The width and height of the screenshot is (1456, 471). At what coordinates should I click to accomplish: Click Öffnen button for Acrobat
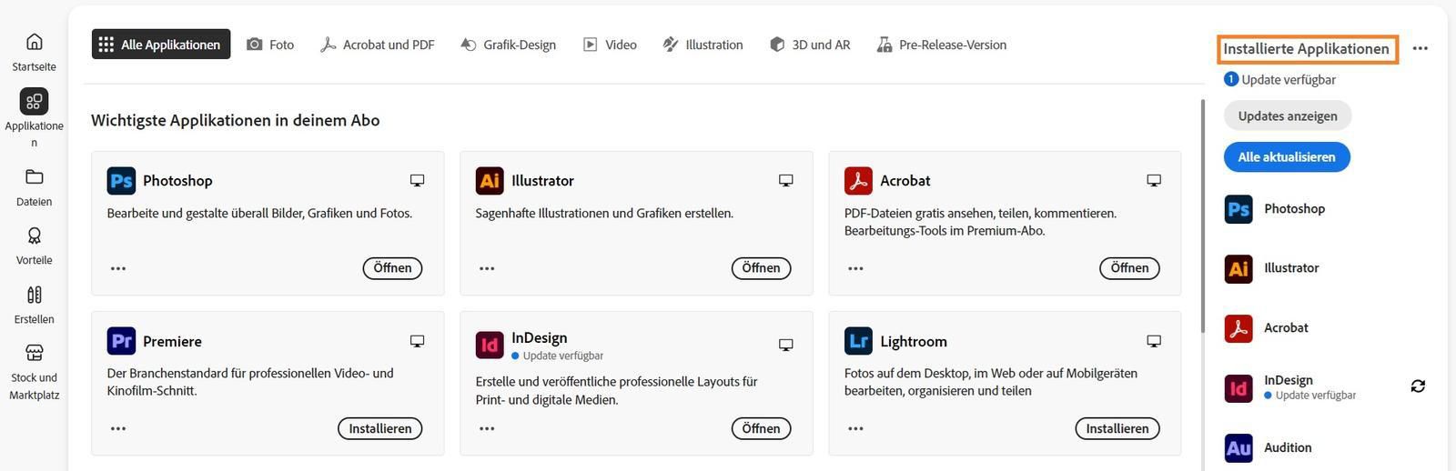click(1129, 268)
